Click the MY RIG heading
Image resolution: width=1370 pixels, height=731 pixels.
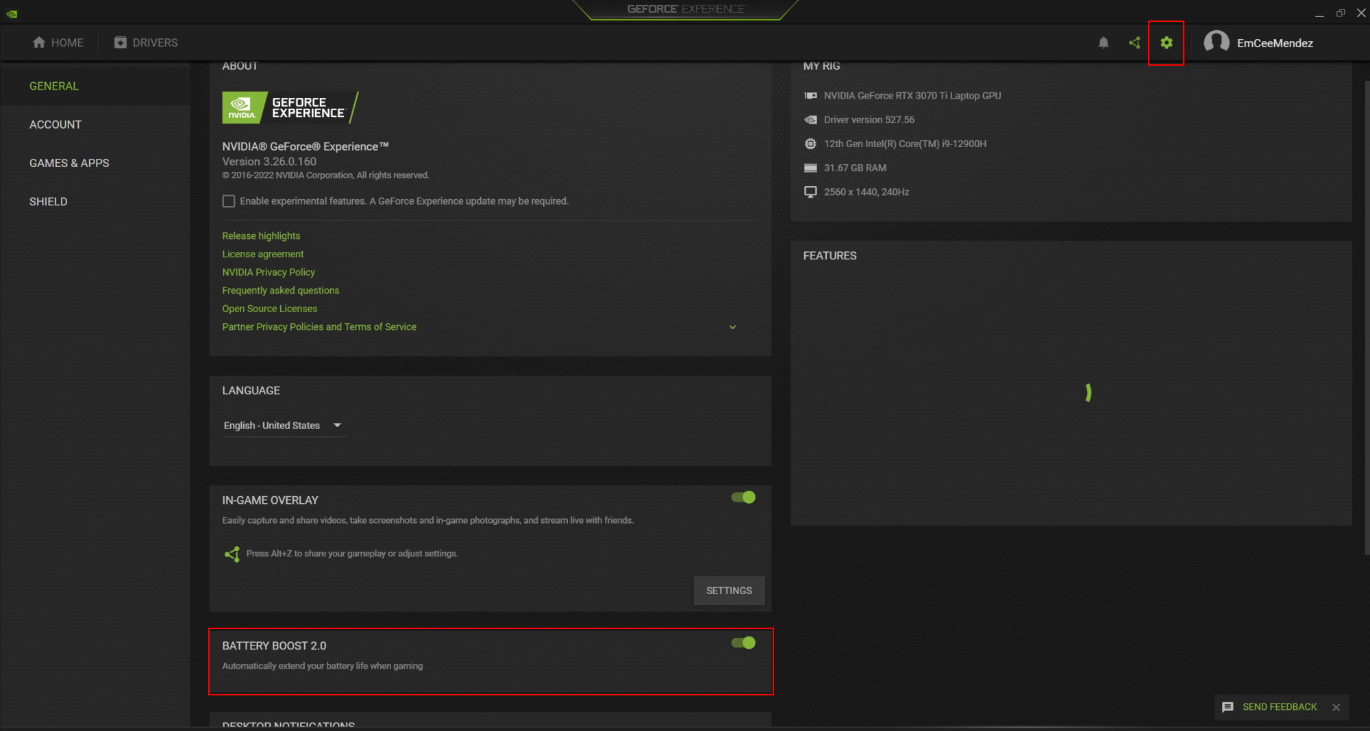pos(821,66)
